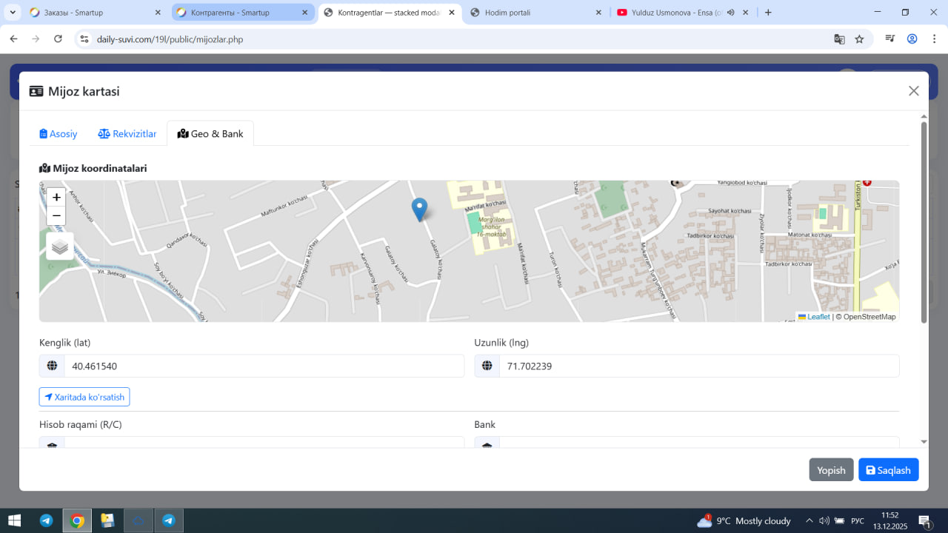Close the dialog with Yopish button
This screenshot has width=948, height=533.
831,470
